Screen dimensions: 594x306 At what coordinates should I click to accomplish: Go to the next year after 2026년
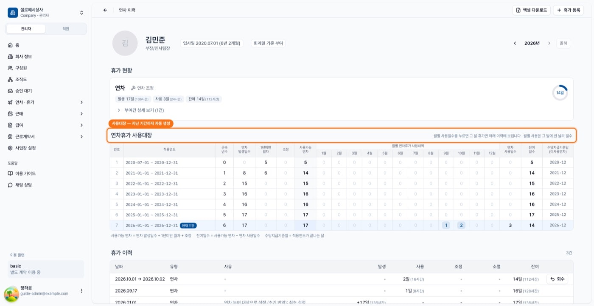pyautogui.click(x=549, y=43)
